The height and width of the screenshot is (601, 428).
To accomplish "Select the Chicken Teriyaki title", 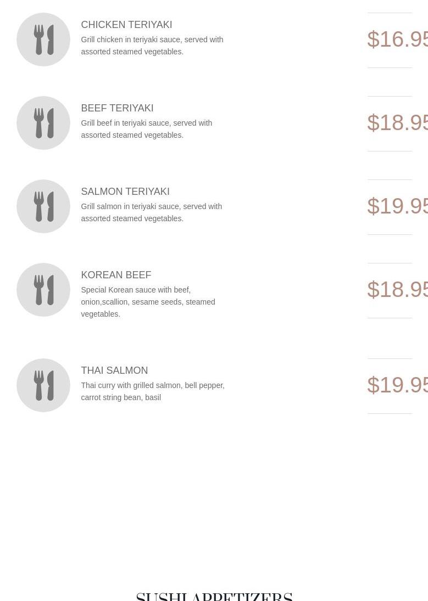I will click(126, 25).
